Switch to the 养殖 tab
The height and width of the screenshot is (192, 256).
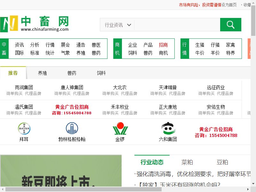43,73
